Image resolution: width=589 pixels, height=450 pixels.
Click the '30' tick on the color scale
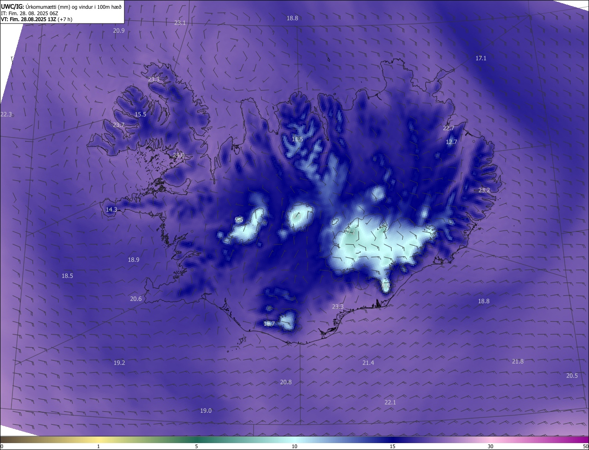pos(491,446)
